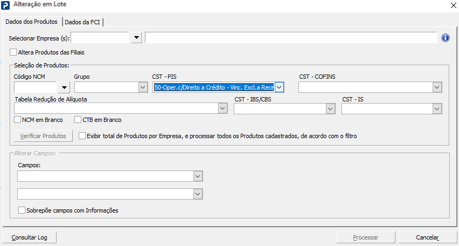Switch to the Dados dos Produtos tab
Screen dimensions: 459x246
click(x=32, y=22)
